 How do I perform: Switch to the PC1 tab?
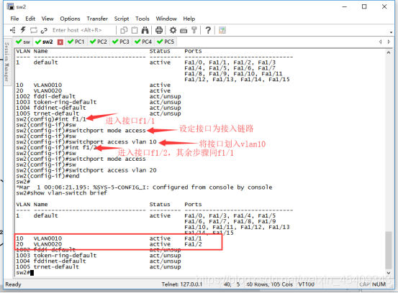76,42
